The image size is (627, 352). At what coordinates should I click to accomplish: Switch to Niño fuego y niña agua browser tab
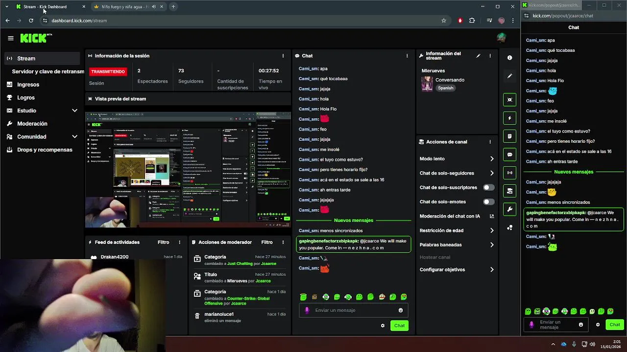click(124, 7)
